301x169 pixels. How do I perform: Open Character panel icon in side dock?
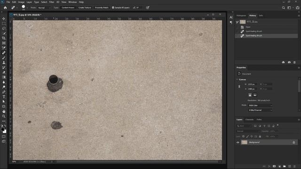pyautogui.click(x=231, y=17)
